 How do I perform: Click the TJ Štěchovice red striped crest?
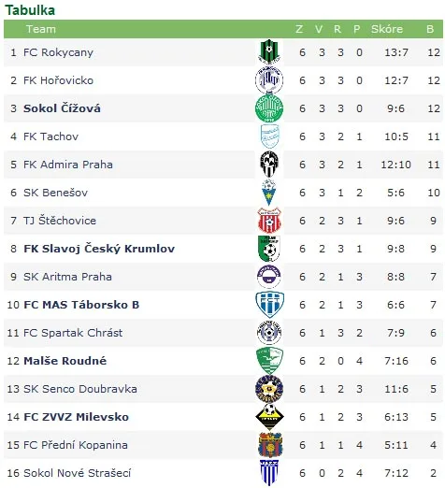pyautogui.click(x=269, y=221)
